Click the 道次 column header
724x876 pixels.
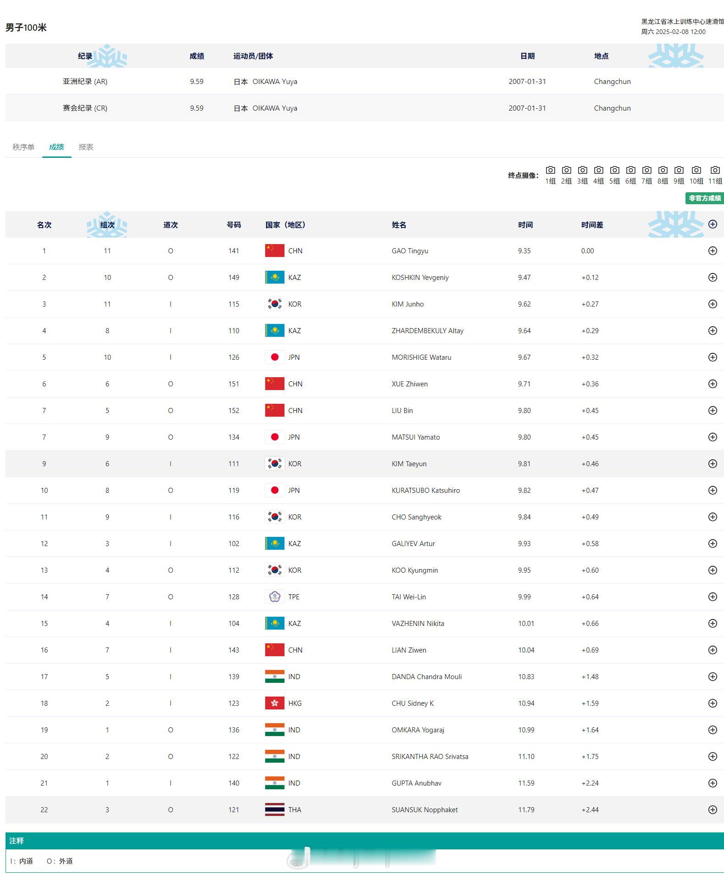pos(171,225)
